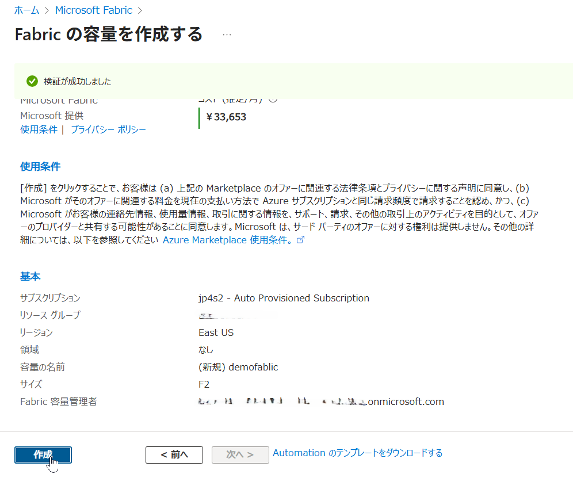Click the green validation success checkmark icon
This screenshot has width=573, height=478.
coord(32,81)
